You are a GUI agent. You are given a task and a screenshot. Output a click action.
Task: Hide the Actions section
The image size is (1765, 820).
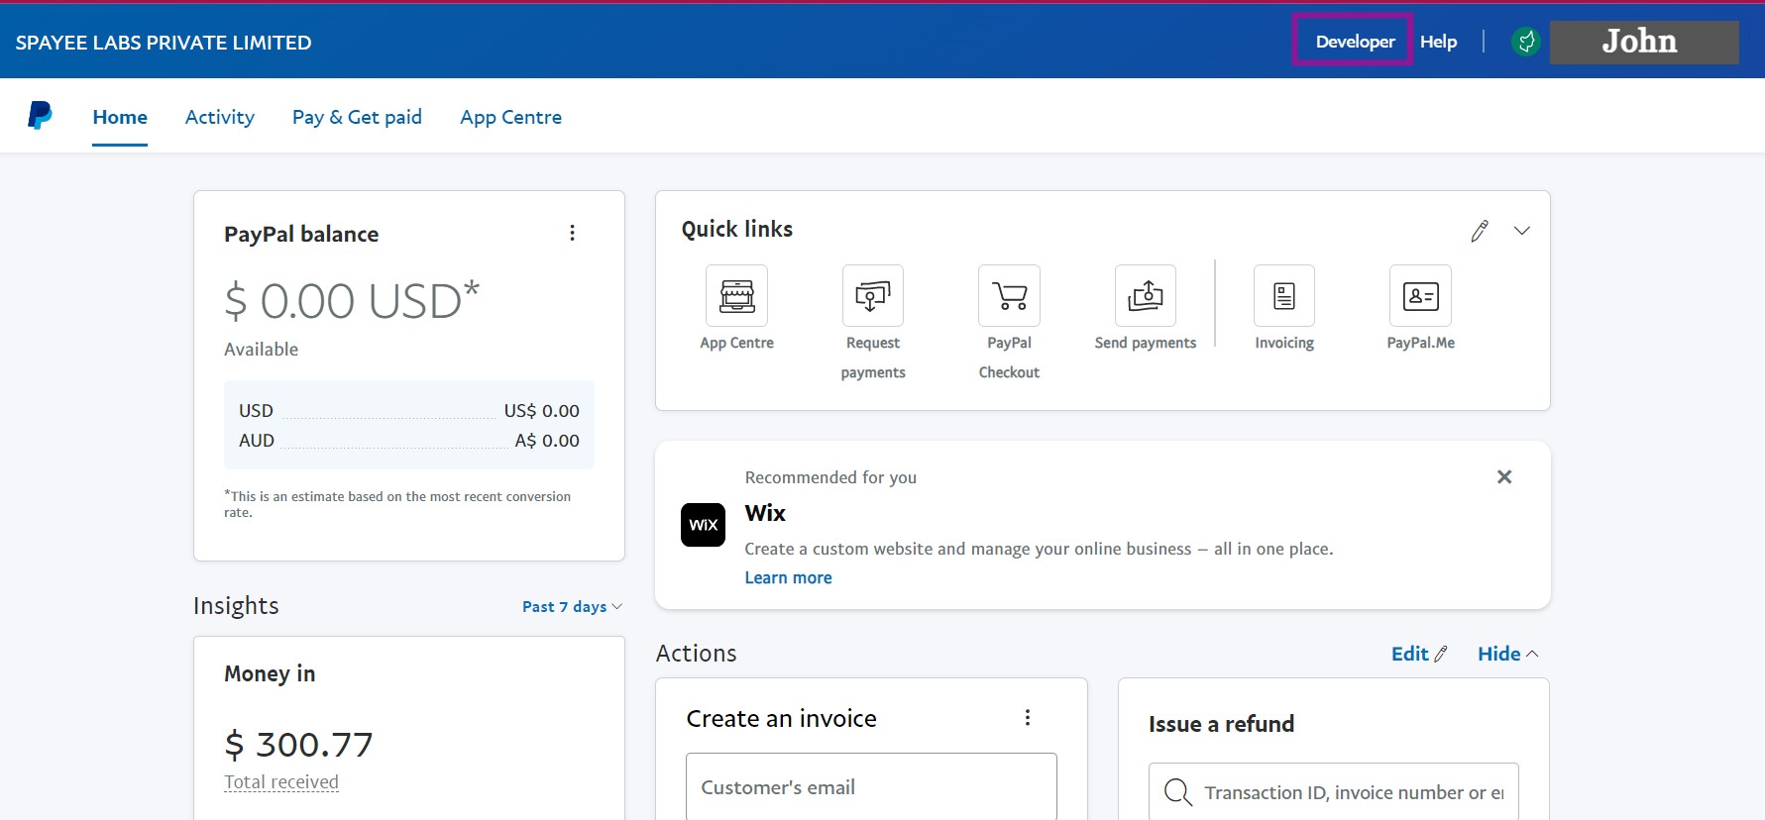point(1507,654)
